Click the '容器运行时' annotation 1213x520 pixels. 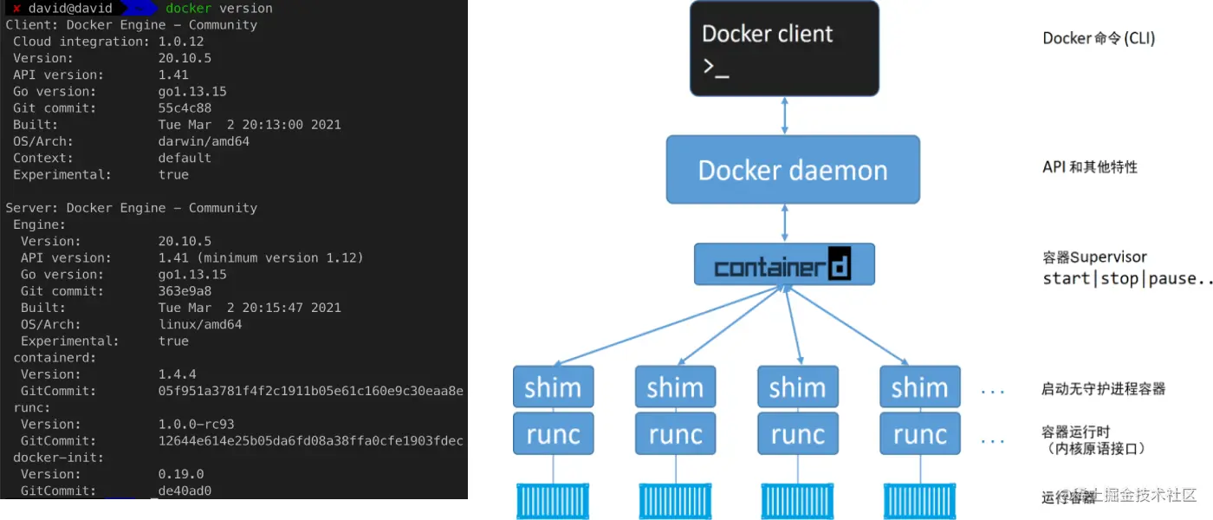[1075, 432]
